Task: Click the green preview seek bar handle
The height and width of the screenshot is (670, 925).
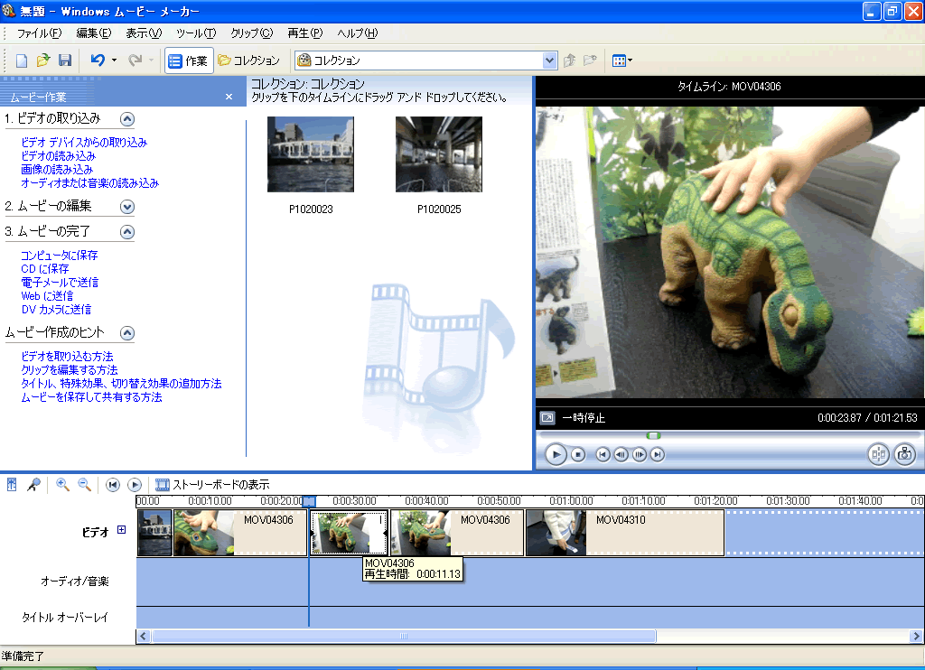Action: click(x=653, y=435)
